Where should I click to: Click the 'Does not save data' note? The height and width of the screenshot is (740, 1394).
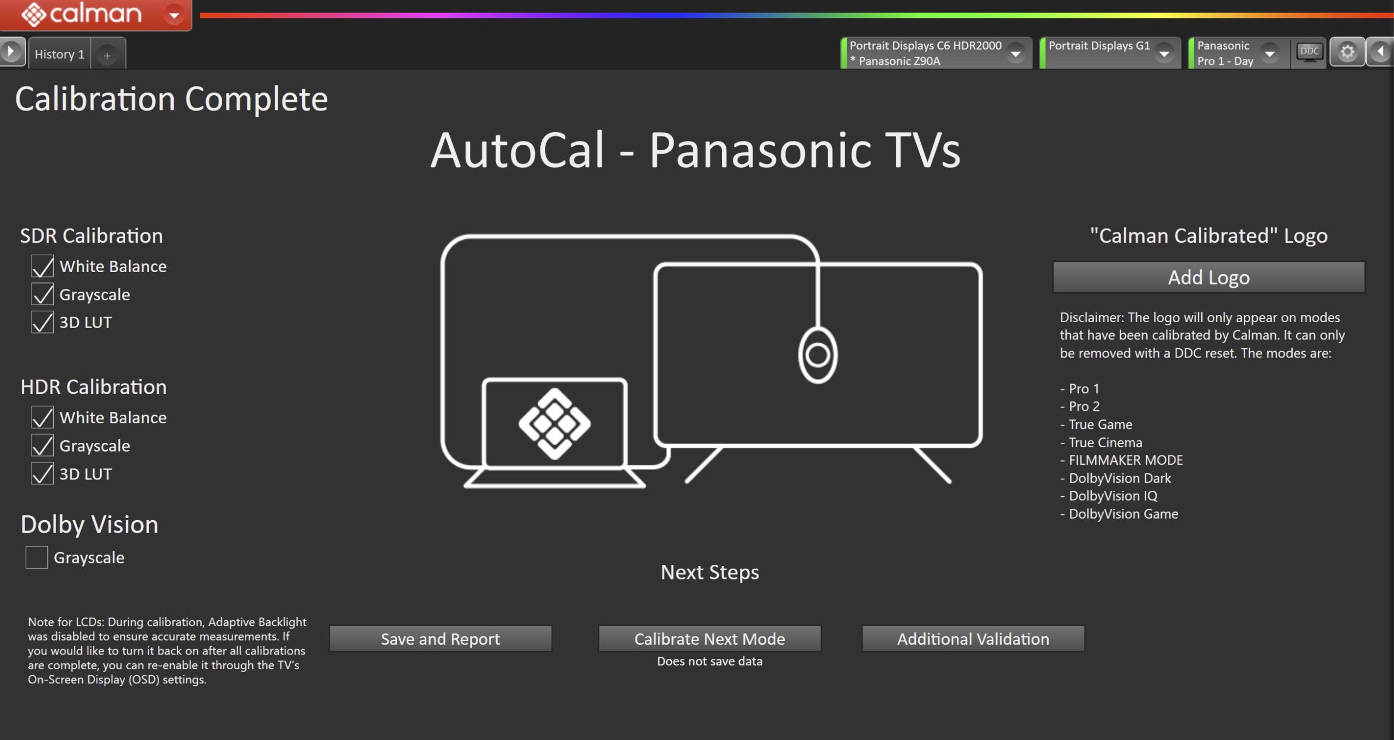[710, 661]
